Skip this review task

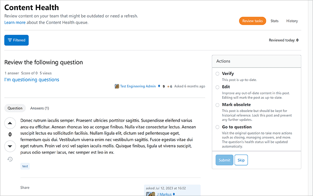[241, 160]
